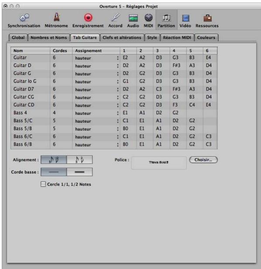
Task: Select the first Alignement option
Action: [x=54, y=160]
